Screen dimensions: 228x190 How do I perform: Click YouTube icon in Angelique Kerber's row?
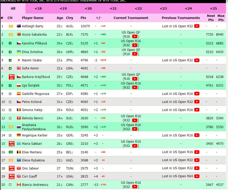tap(197, 135)
